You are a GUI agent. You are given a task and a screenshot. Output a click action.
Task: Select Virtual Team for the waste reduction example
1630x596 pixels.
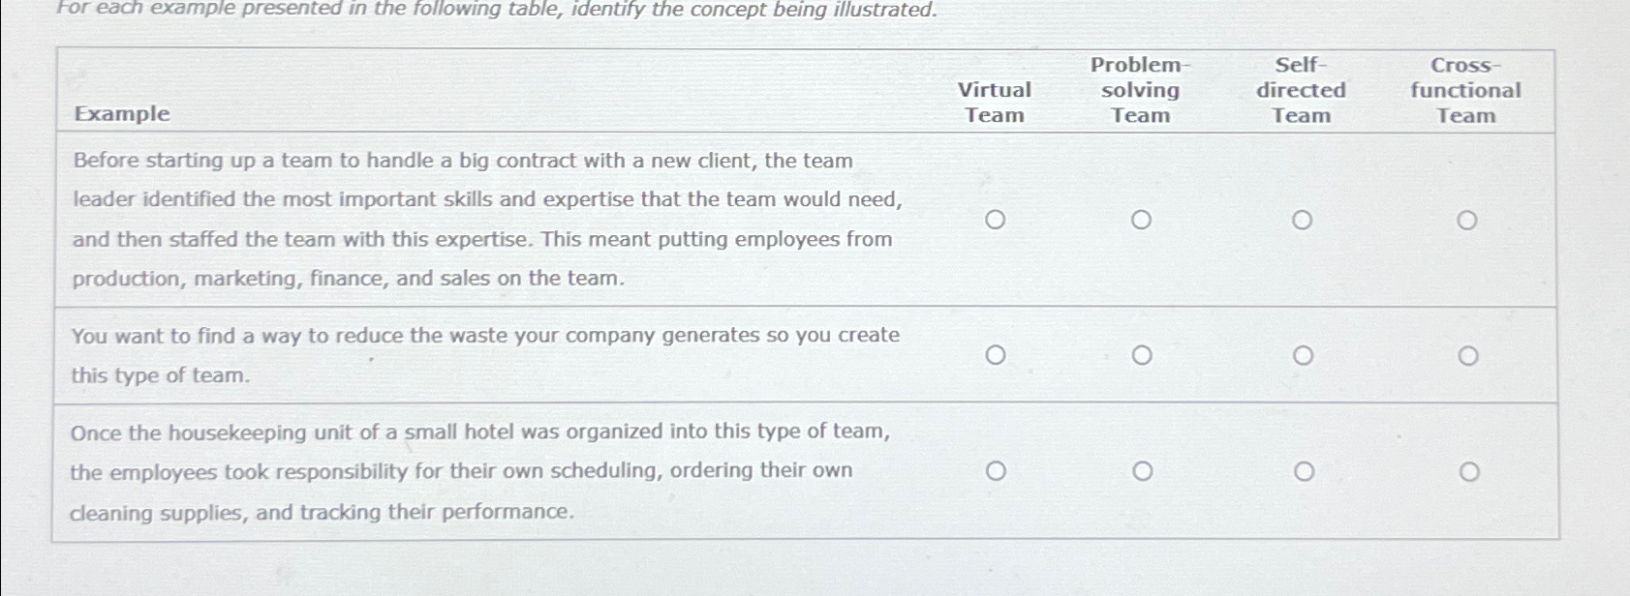(x=995, y=356)
